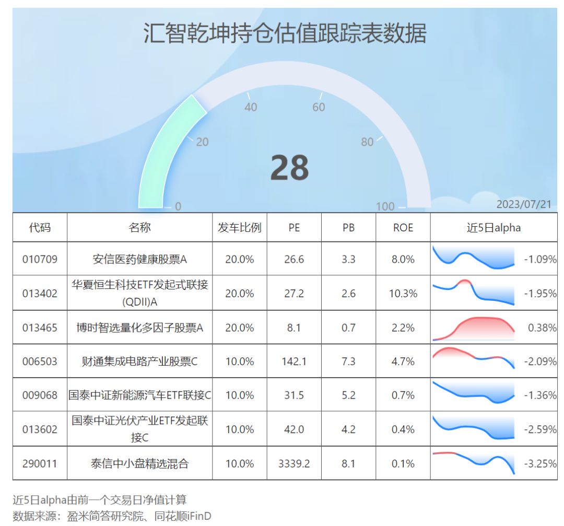Click the ROE value 4.7%
The height and width of the screenshot is (526, 564).
(403, 361)
